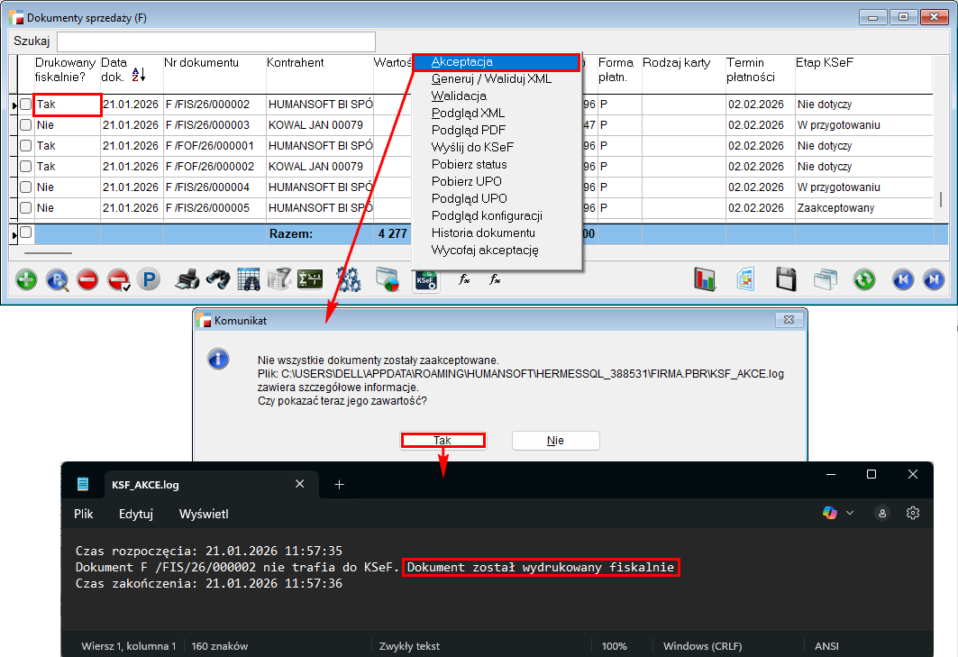The image size is (958, 657).
Task: Tick checkbox for document F /FOF/26/000002
Action: pyautogui.click(x=26, y=167)
